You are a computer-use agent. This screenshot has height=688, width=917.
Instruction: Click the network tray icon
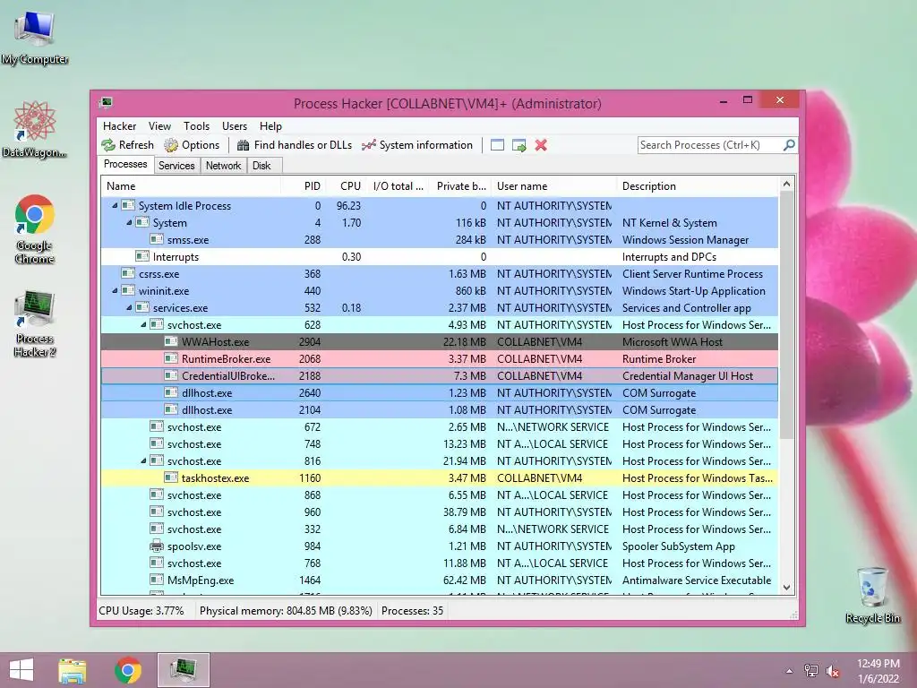pos(811,671)
